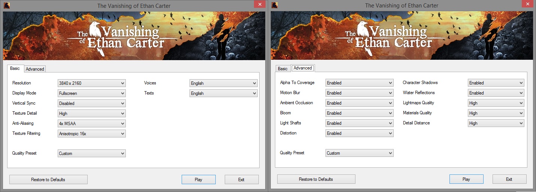Expand the Materials Quality dropdown
The image size is (536, 192).
click(496, 113)
